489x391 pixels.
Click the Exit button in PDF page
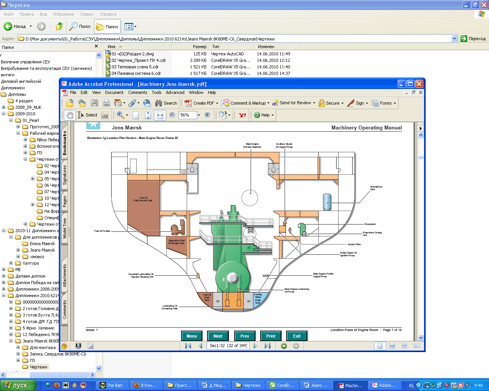coord(297,336)
